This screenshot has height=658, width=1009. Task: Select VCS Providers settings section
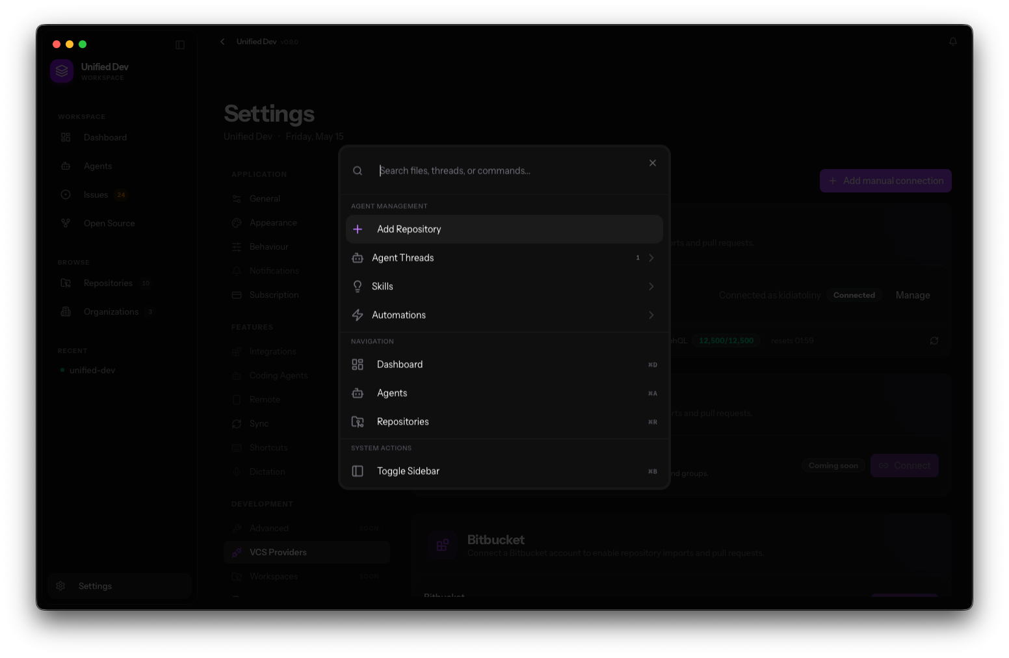[307, 553]
